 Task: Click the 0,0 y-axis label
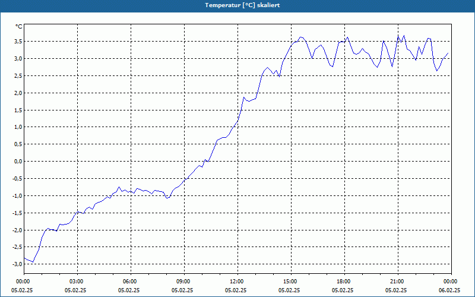[17, 161]
